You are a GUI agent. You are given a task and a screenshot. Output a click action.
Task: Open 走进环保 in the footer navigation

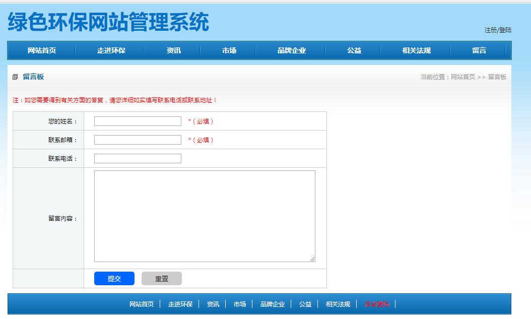coord(180,304)
